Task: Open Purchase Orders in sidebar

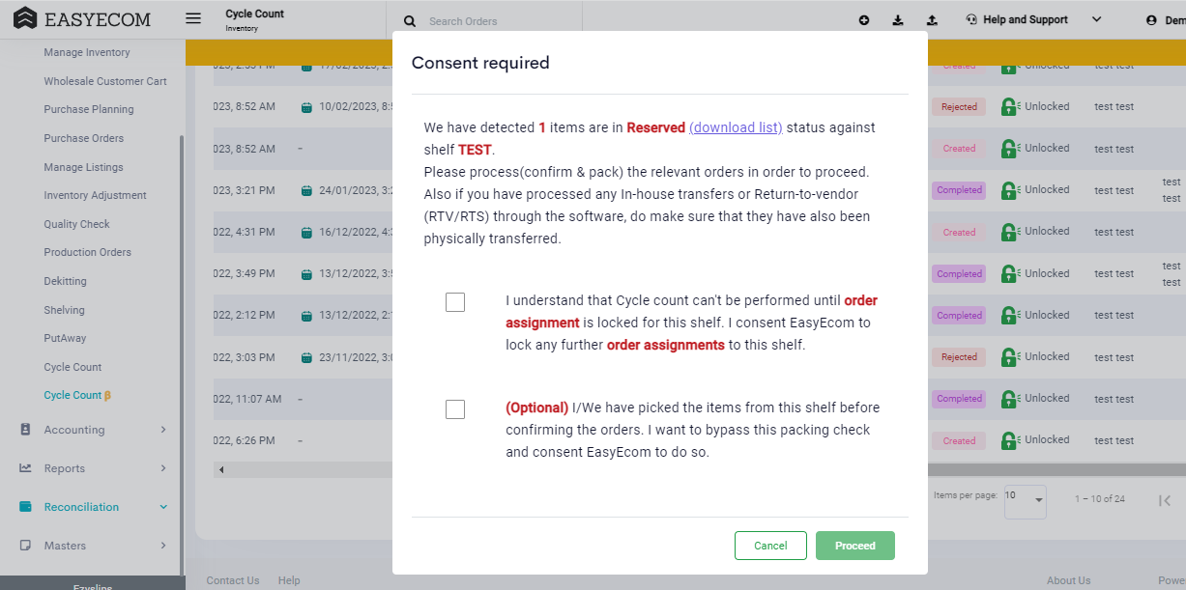Action: [x=84, y=138]
